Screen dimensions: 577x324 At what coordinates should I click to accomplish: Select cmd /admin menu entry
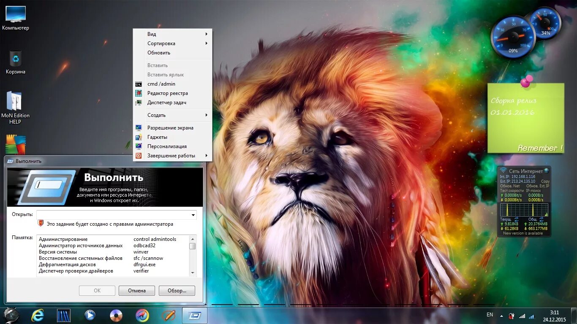(x=172, y=84)
